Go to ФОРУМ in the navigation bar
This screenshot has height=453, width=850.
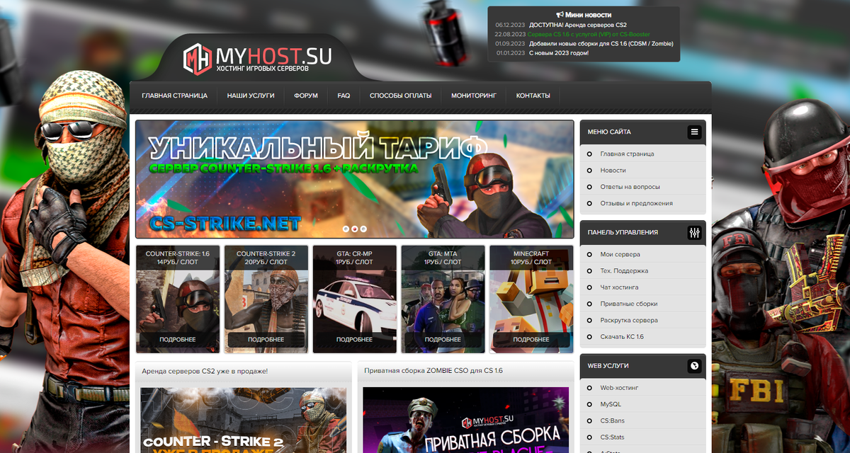[x=306, y=96]
